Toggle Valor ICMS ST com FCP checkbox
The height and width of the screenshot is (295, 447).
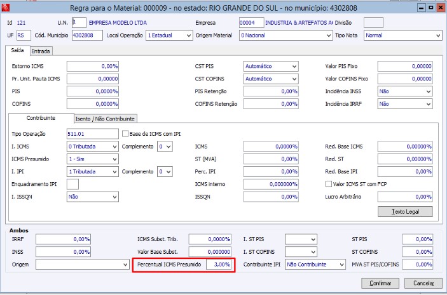329,184
